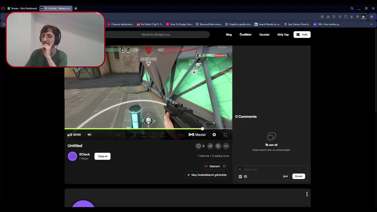The image size is (377, 212).
Task: Open the Remove/Hide some bookmark
Action: 209,24
